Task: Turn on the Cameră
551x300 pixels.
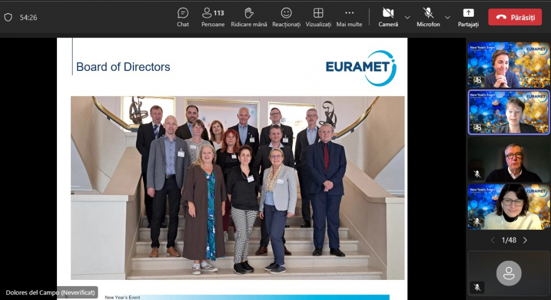Action: click(x=388, y=17)
